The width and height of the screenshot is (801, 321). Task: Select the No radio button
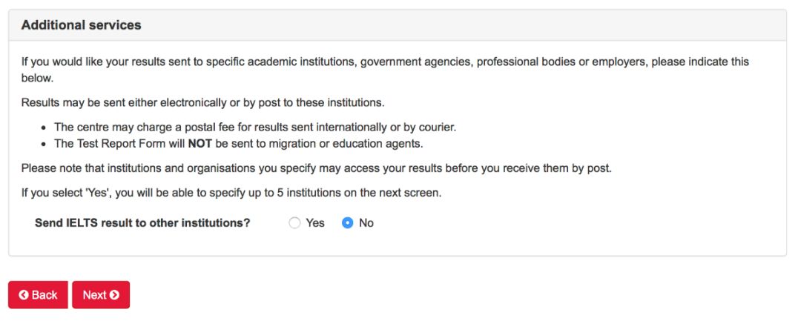(x=347, y=223)
